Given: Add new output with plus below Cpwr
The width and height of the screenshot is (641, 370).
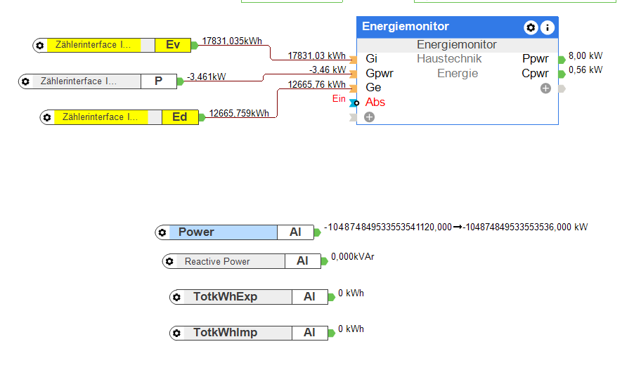Looking at the screenshot, I should (545, 88).
